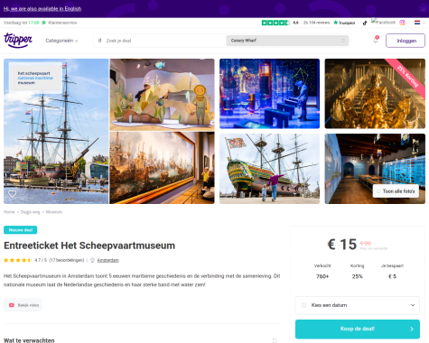Click the Entreeticket Het Scheepvaartmuseum title
The image size is (429, 343).
pyautogui.click(x=89, y=246)
